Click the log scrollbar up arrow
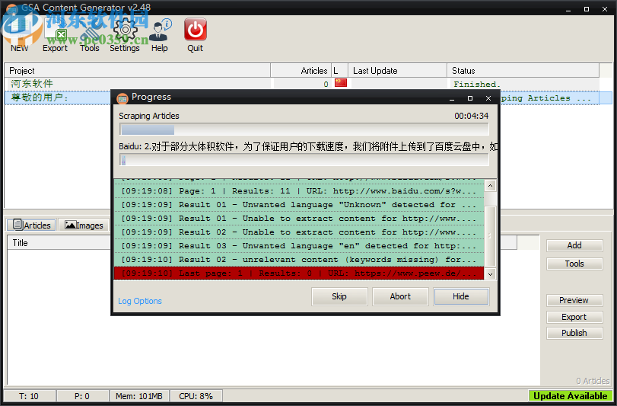617x406 pixels. click(x=490, y=185)
